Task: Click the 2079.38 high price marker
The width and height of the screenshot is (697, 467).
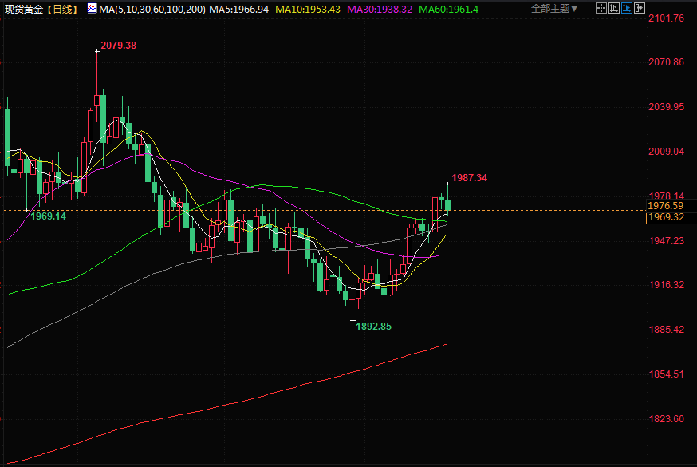Action: click(x=118, y=46)
